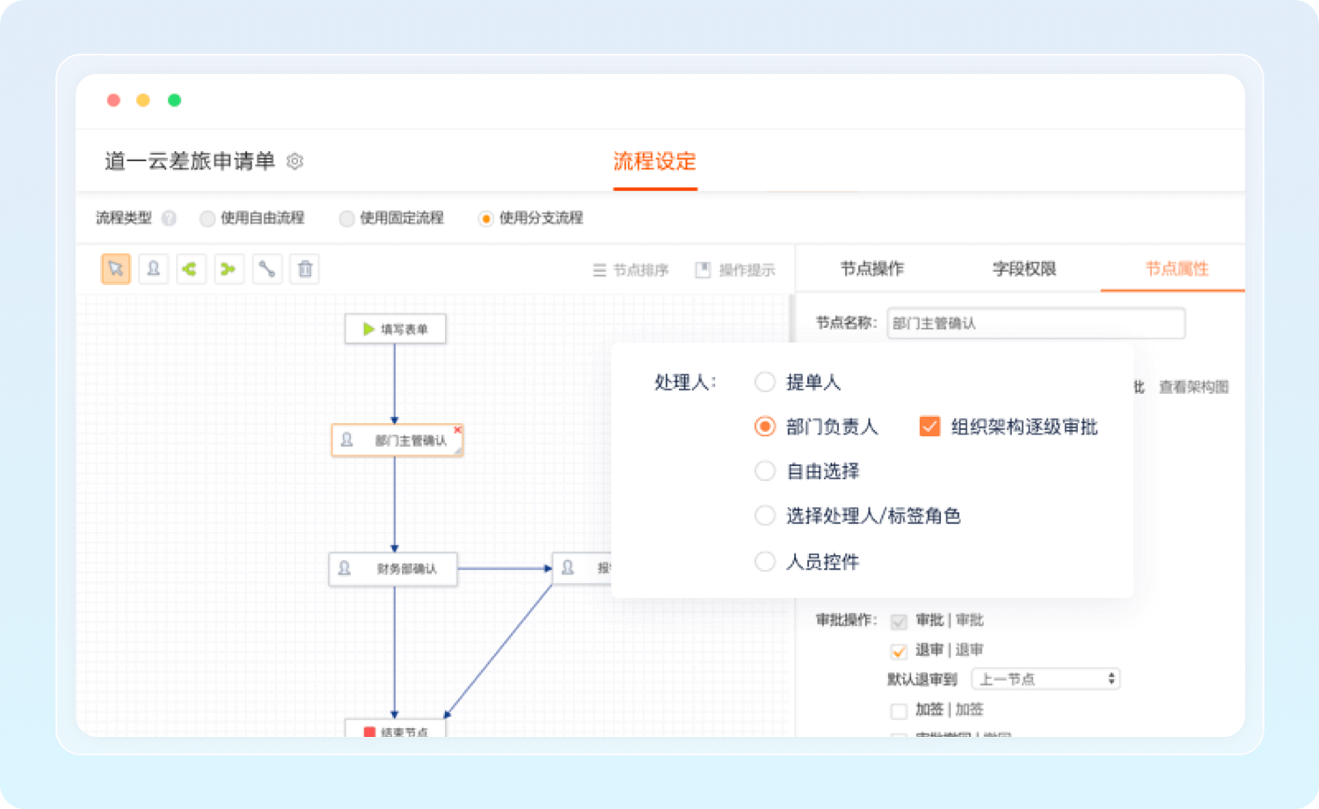Select 使用自由流程 radio option
The image size is (1319, 809).
(x=208, y=219)
